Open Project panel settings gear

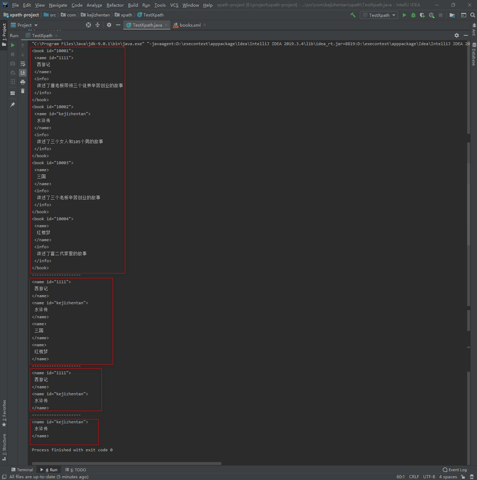[109, 25]
